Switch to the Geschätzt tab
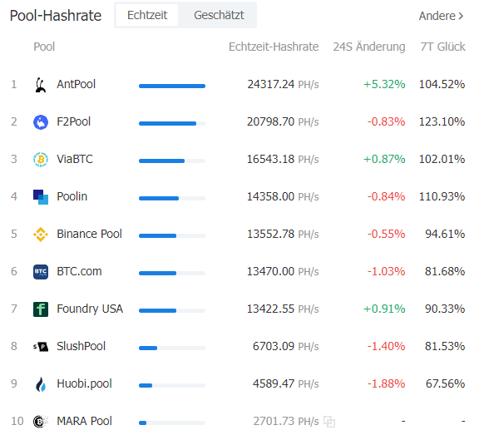This screenshot has width=479, height=440. 219,15
